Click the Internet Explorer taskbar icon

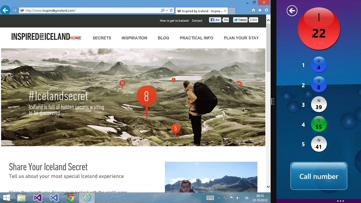point(87,198)
